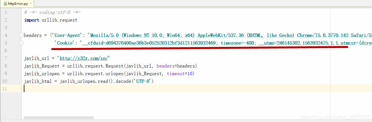Click line number 3 in the gutter
Viewport: 372px width, 122px height.
6,28
